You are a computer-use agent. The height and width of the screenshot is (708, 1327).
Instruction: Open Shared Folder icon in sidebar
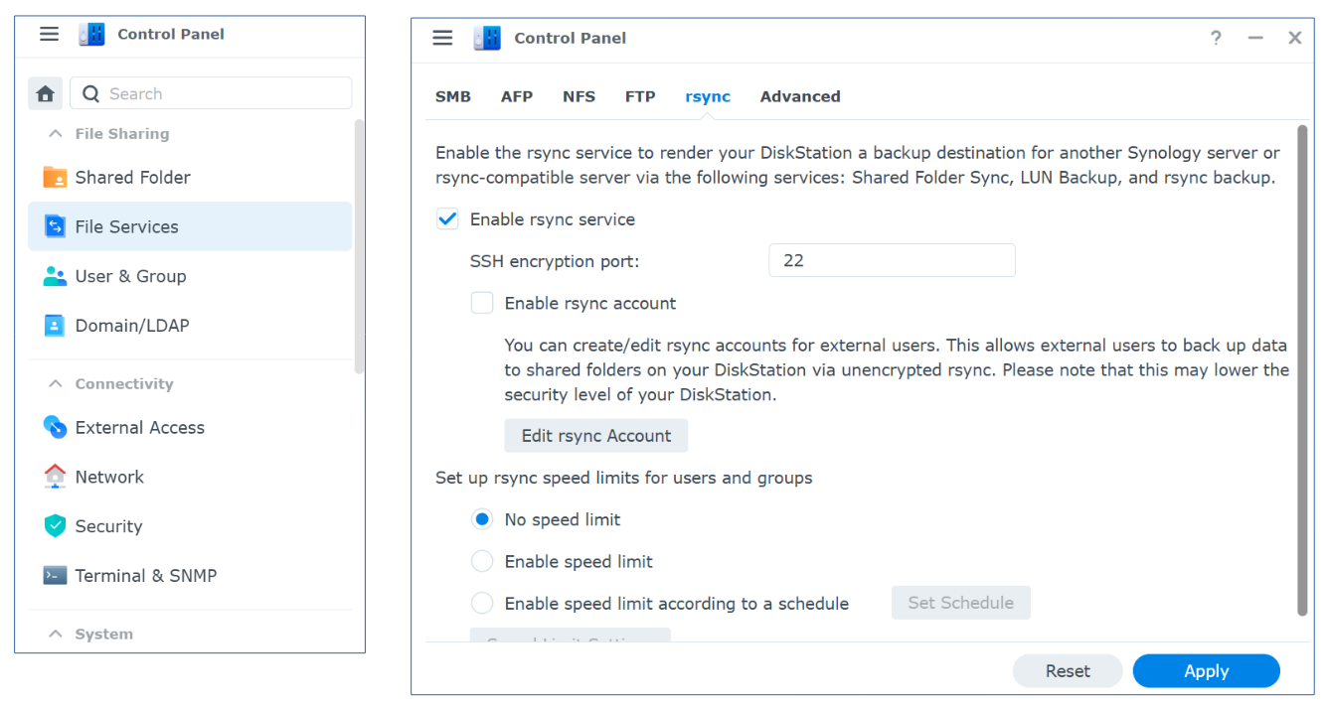pyautogui.click(x=55, y=178)
